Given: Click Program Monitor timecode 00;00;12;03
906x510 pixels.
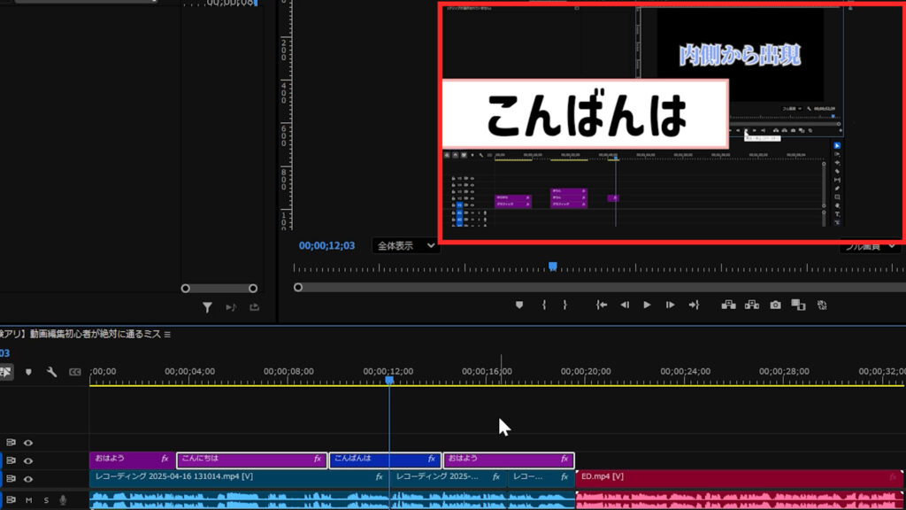Looking at the screenshot, I should click(326, 246).
